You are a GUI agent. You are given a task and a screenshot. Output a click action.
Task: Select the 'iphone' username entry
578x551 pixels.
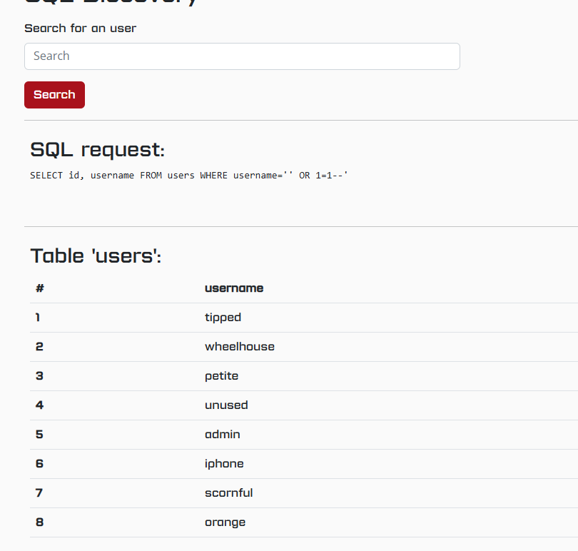coord(224,464)
